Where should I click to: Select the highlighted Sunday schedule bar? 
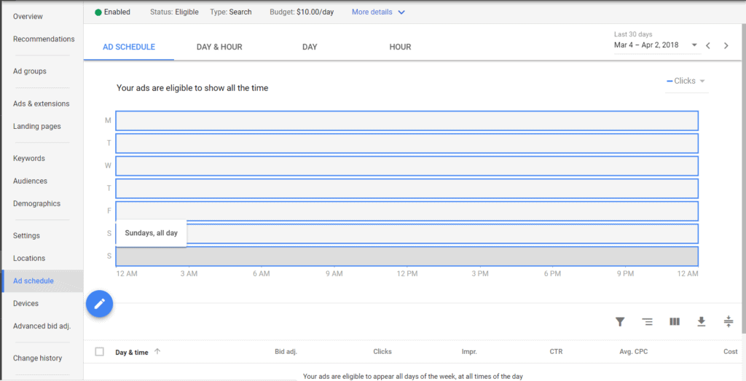click(x=407, y=256)
